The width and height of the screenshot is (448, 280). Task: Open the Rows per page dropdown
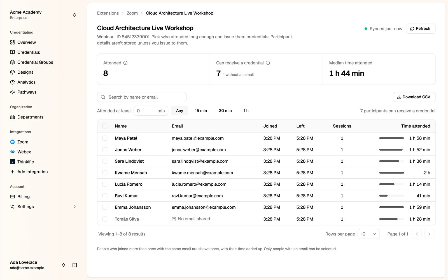(368, 234)
